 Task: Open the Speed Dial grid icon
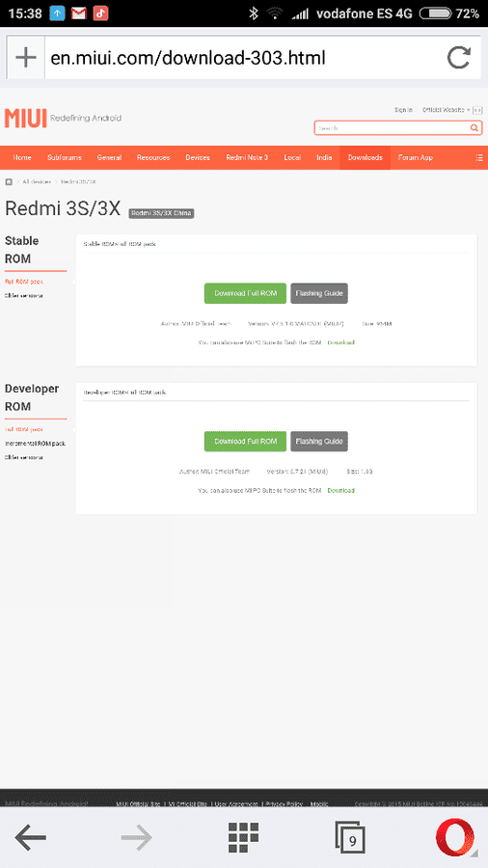point(243,836)
